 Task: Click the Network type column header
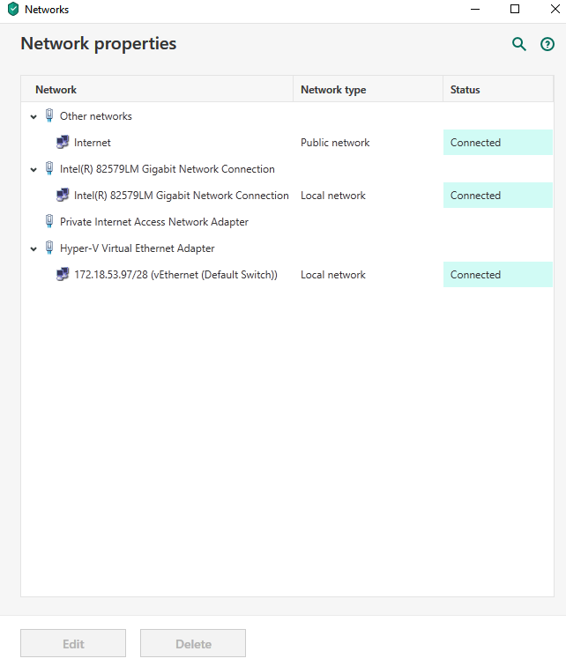point(333,90)
